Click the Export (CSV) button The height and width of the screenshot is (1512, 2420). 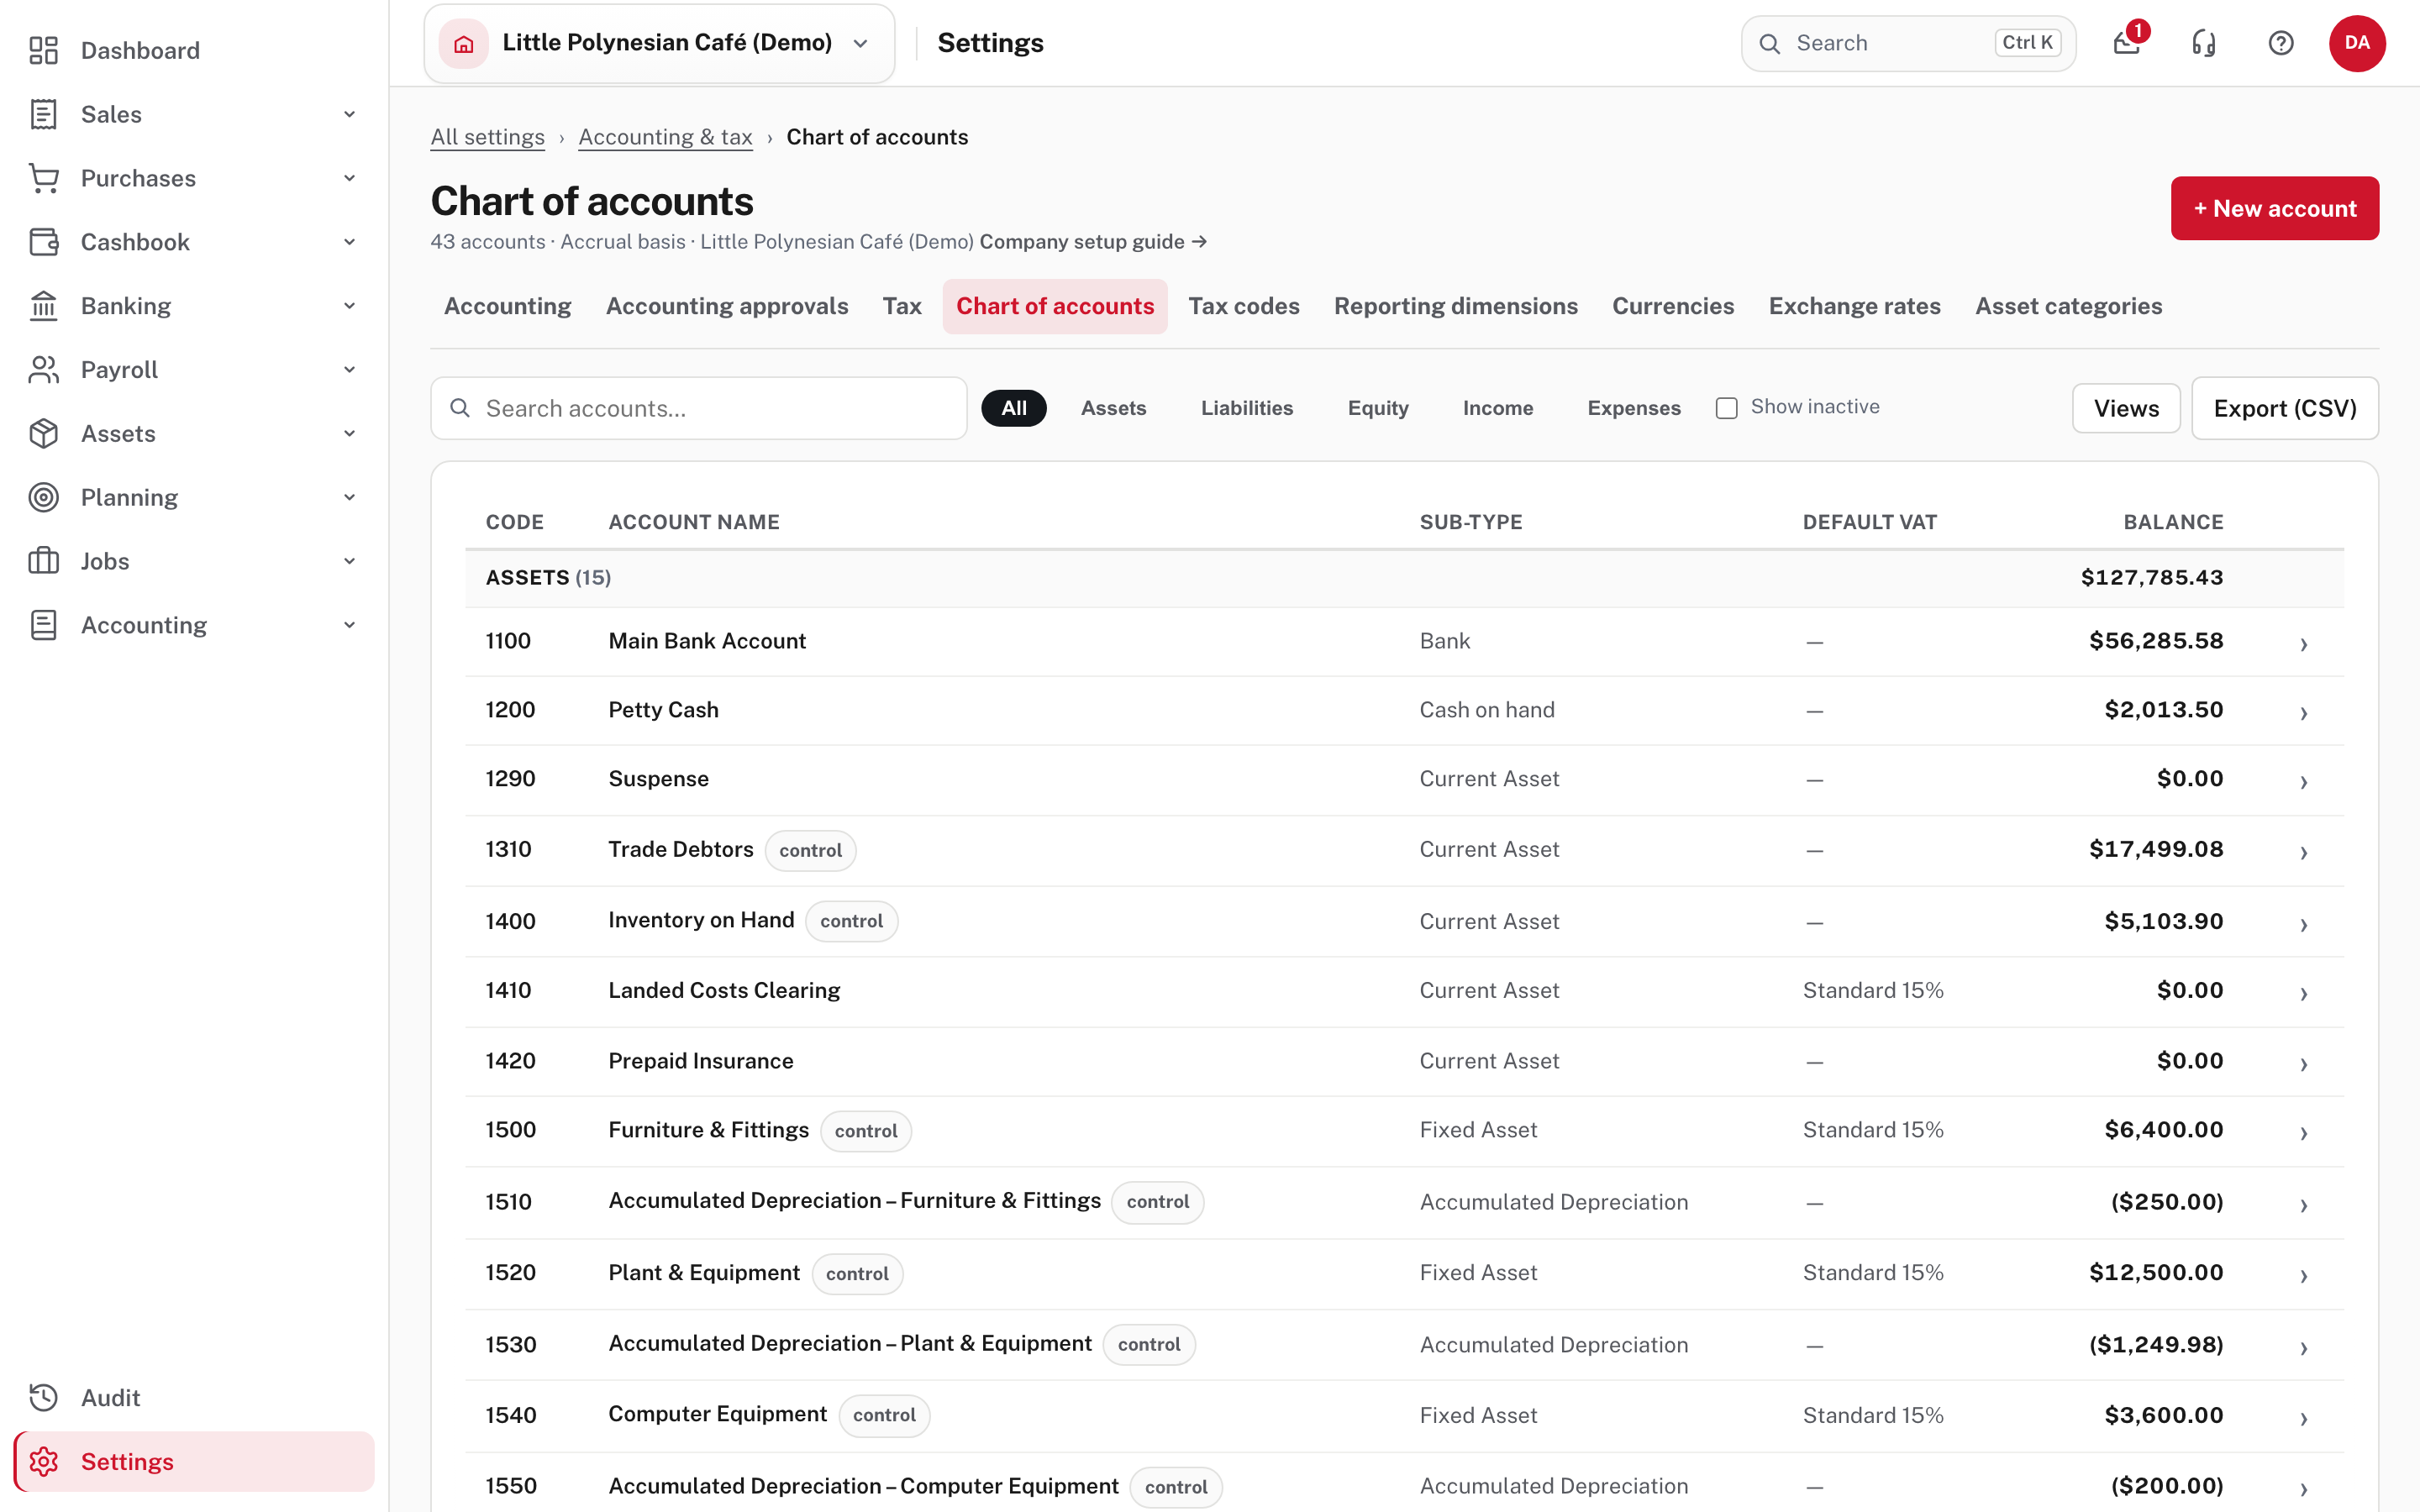click(x=2285, y=408)
